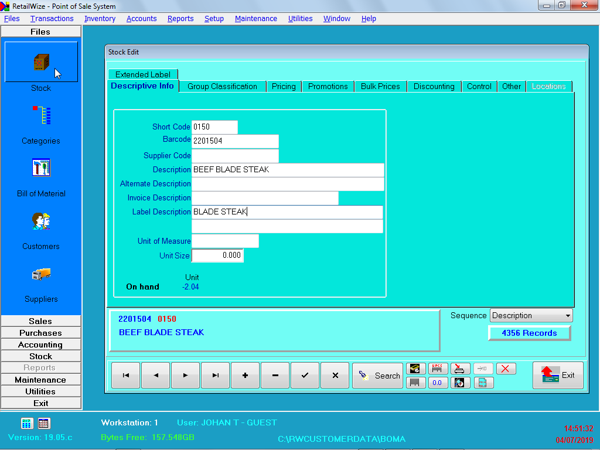Open the Suppliers truck icon
The height and width of the screenshot is (450, 600).
click(x=42, y=274)
